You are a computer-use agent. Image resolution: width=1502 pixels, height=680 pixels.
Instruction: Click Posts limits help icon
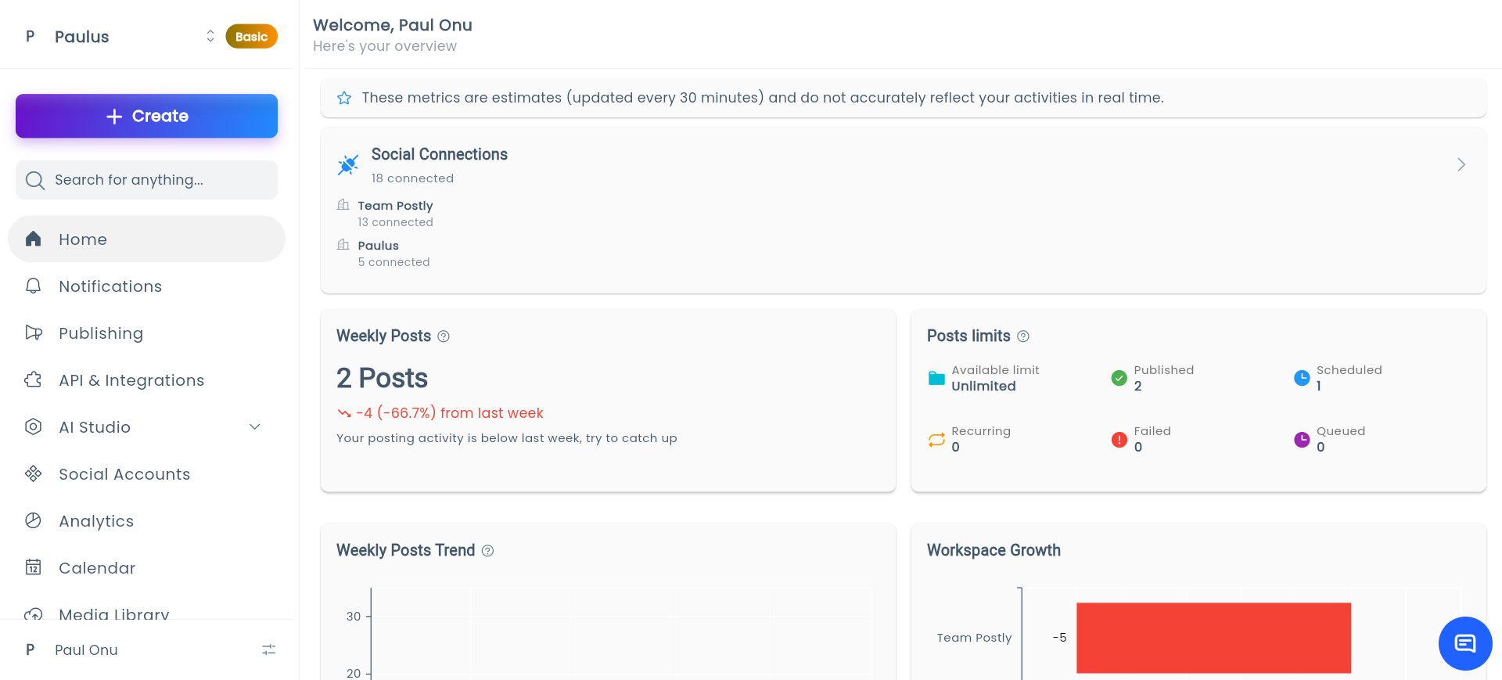pyautogui.click(x=1023, y=336)
